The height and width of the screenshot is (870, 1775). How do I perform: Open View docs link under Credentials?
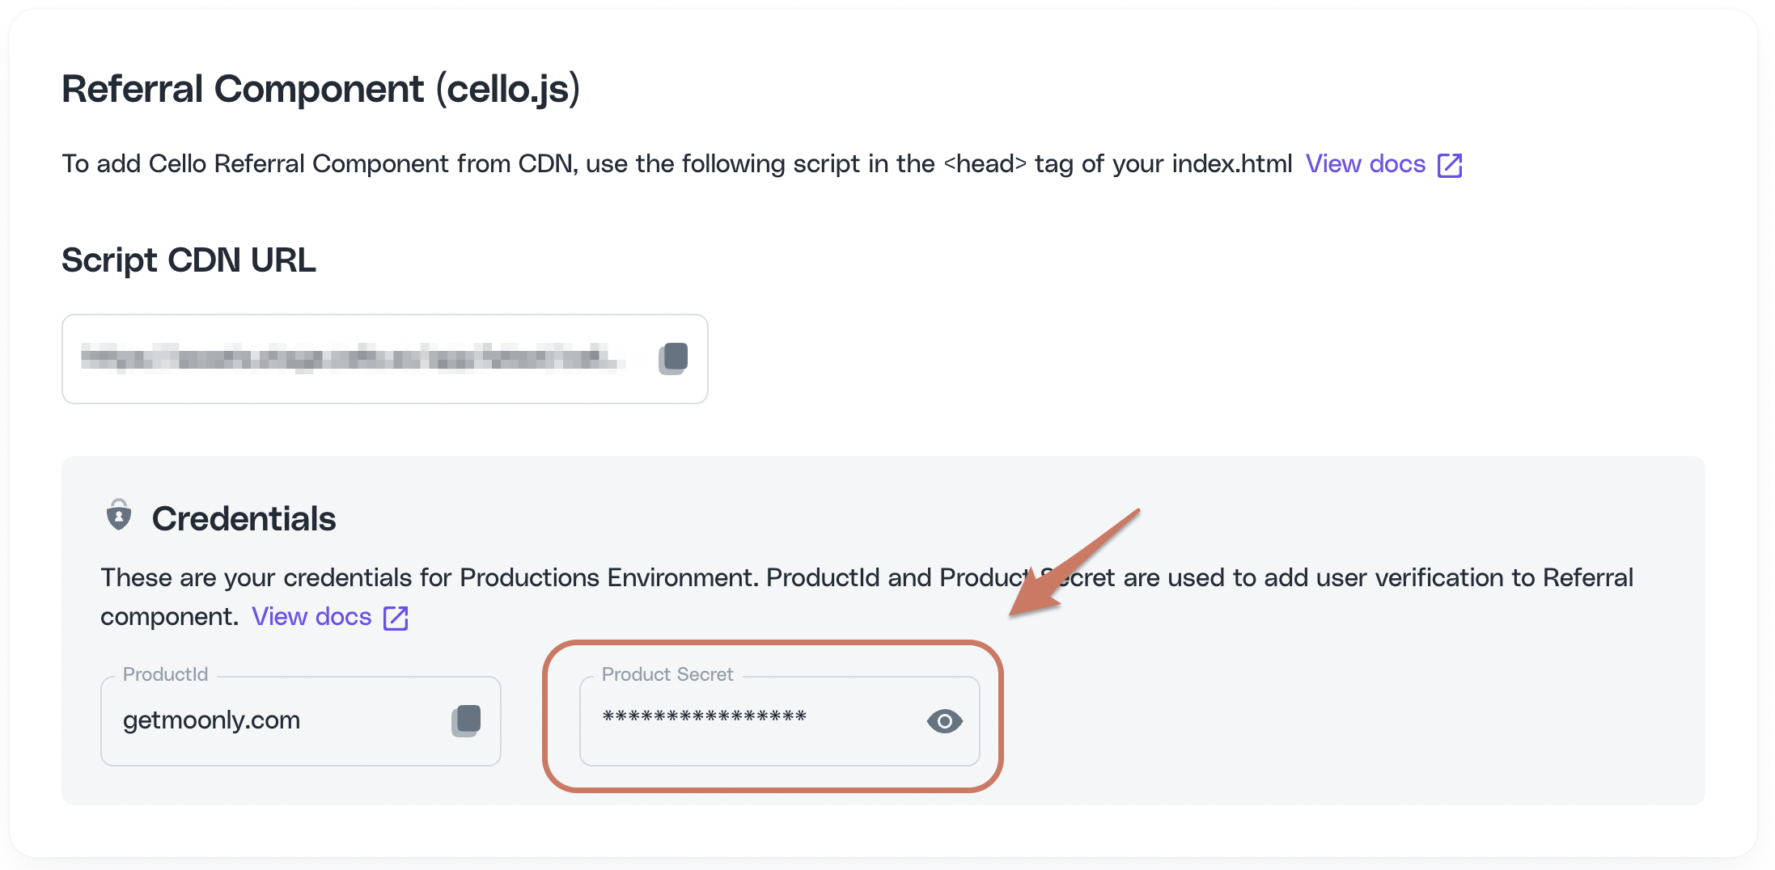coord(311,616)
